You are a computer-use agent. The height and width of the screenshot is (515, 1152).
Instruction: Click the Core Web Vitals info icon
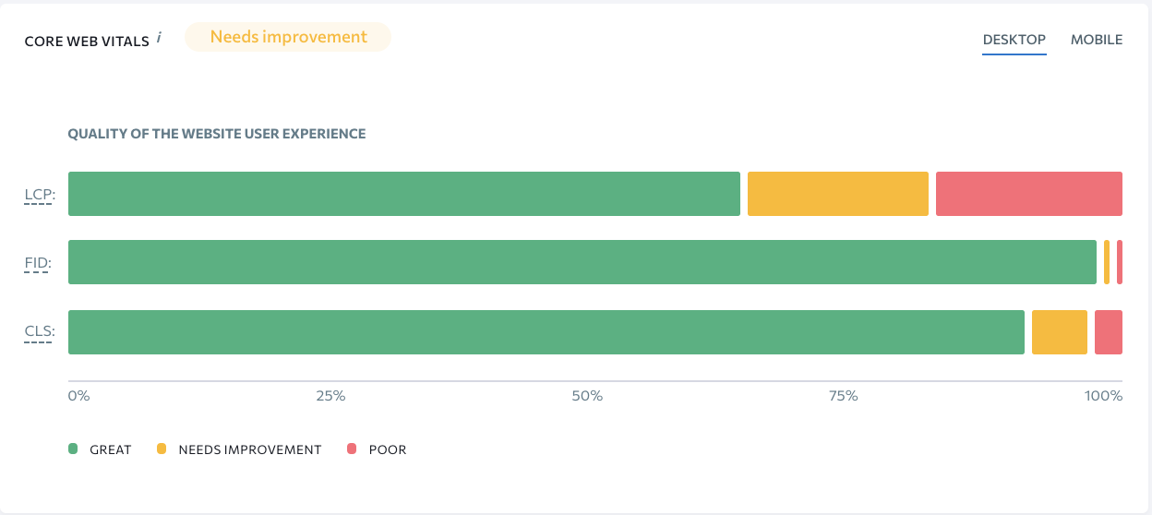click(x=159, y=38)
